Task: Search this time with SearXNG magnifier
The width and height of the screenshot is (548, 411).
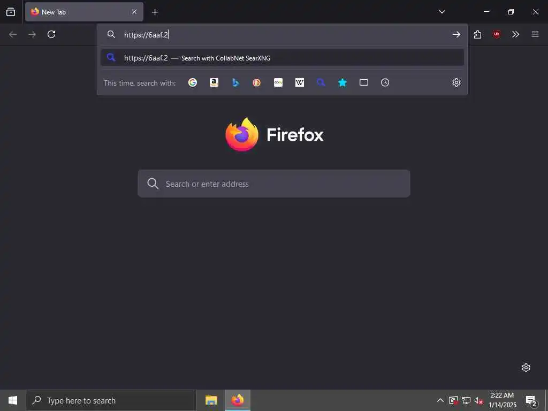Action: (x=321, y=82)
